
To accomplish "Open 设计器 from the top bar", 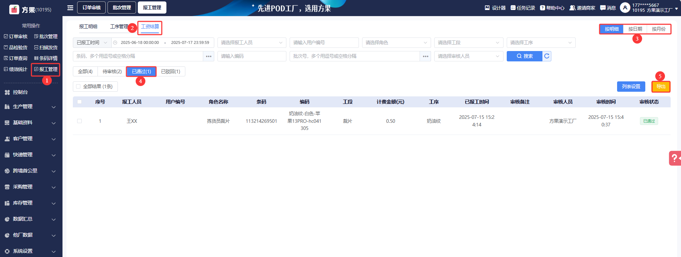I will (x=495, y=8).
